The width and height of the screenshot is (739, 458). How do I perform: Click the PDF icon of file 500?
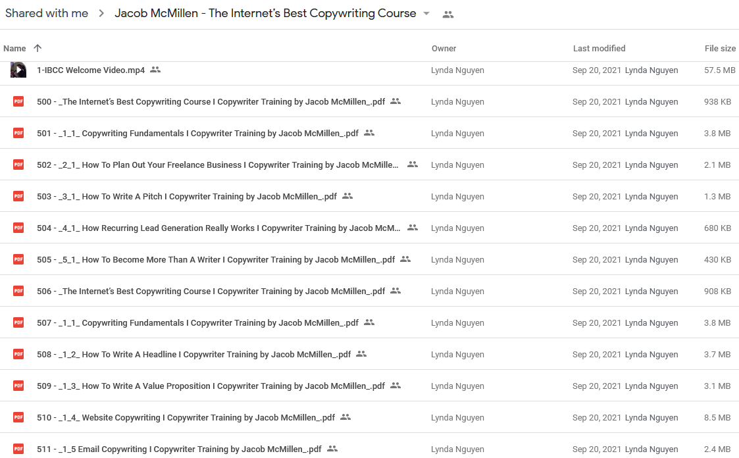coord(18,101)
